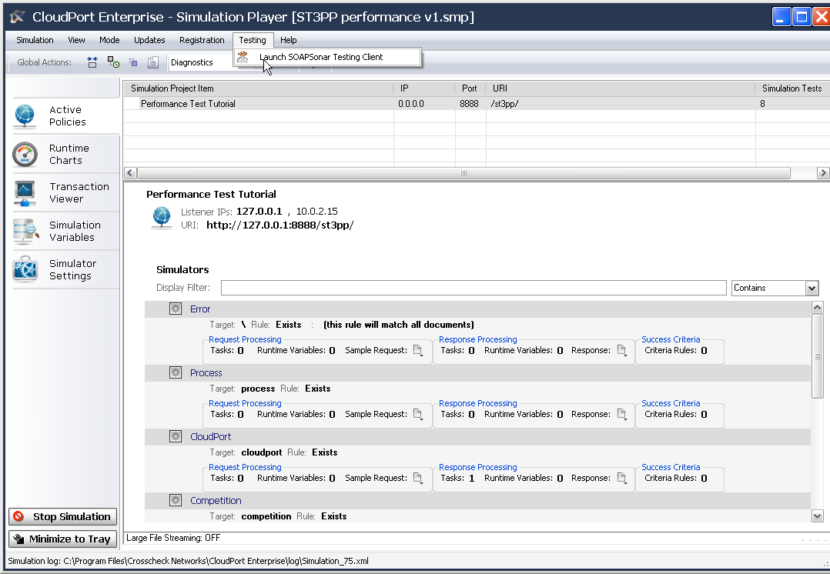Viewport: 830px width, 574px height.
Task: Click the globe icon next to Listener IPs
Action: pos(162,218)
